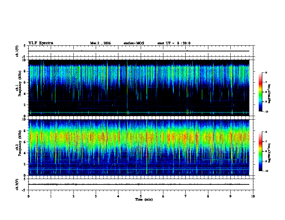Click the "ch.3(V)" waveform axis label

point(17,184)
